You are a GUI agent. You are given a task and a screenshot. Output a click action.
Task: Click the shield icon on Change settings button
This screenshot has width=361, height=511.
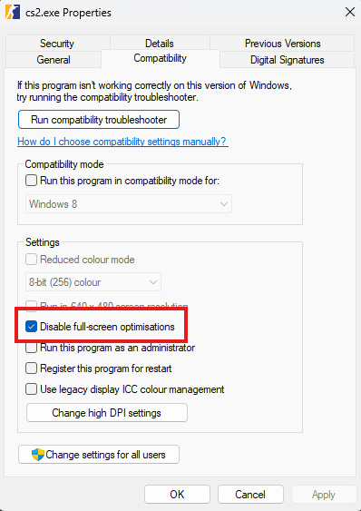point(38,455)
